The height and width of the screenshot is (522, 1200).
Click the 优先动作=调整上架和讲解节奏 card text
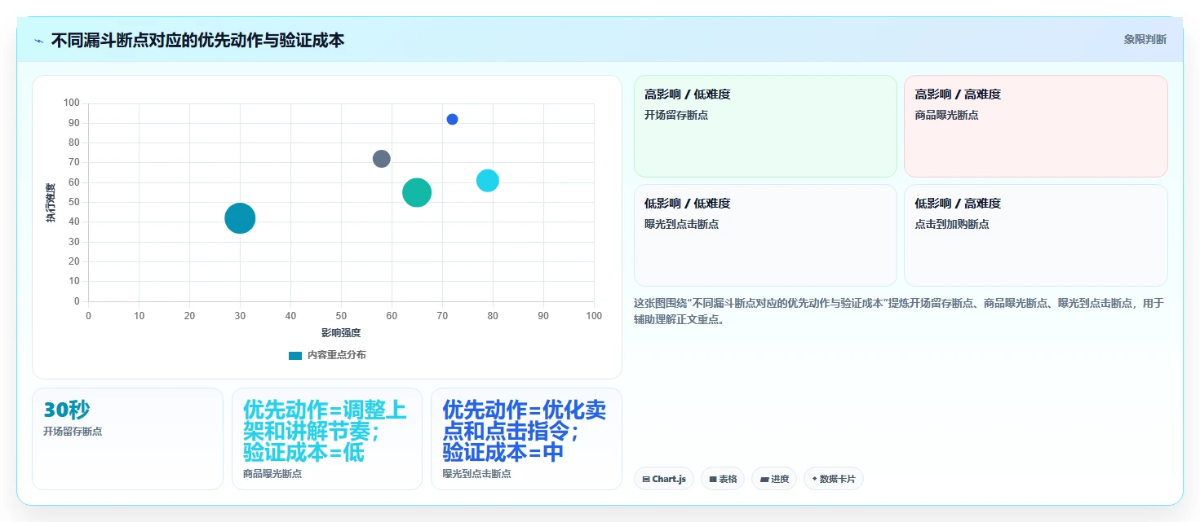[x=325, y=431]
